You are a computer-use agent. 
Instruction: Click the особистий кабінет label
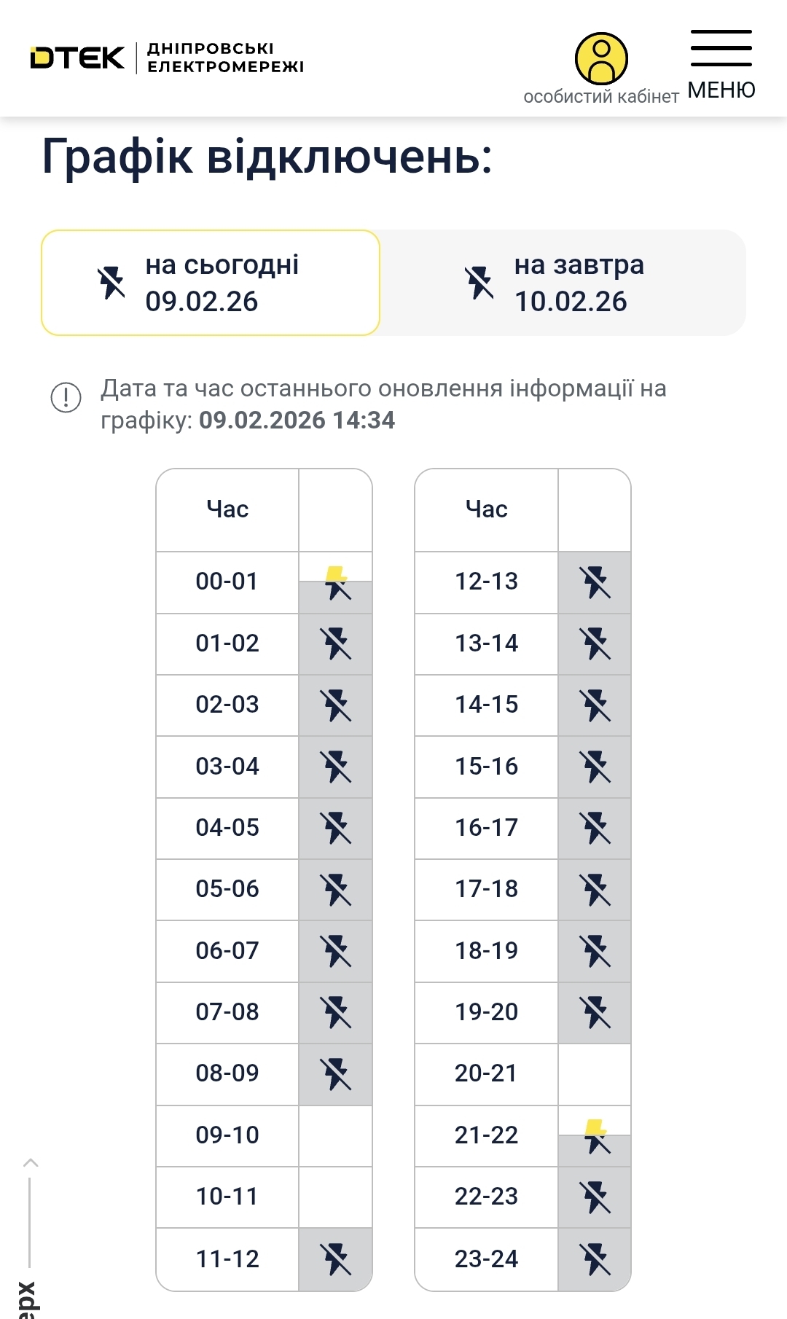point(601,97)
